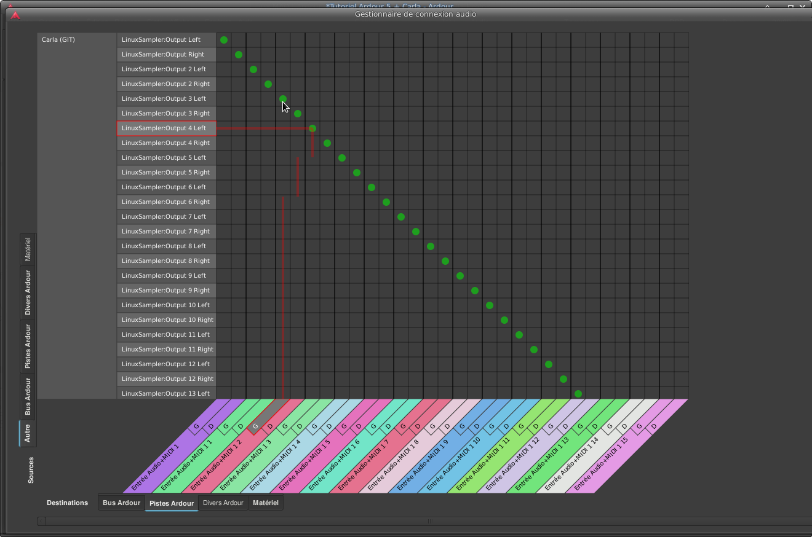Toggle the green dot on Output 9 Right row
The height and width of the screenshot is (537, 812).
pos(475,291)
